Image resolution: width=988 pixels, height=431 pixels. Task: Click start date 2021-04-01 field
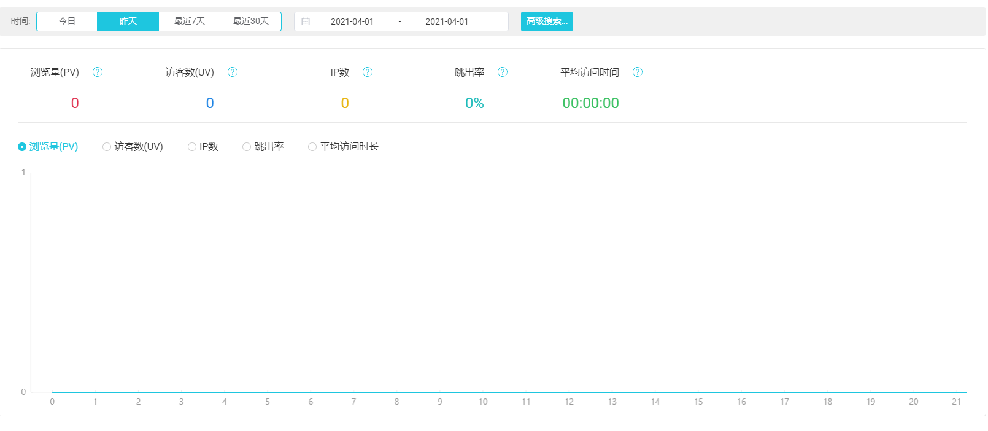point(352,21)
